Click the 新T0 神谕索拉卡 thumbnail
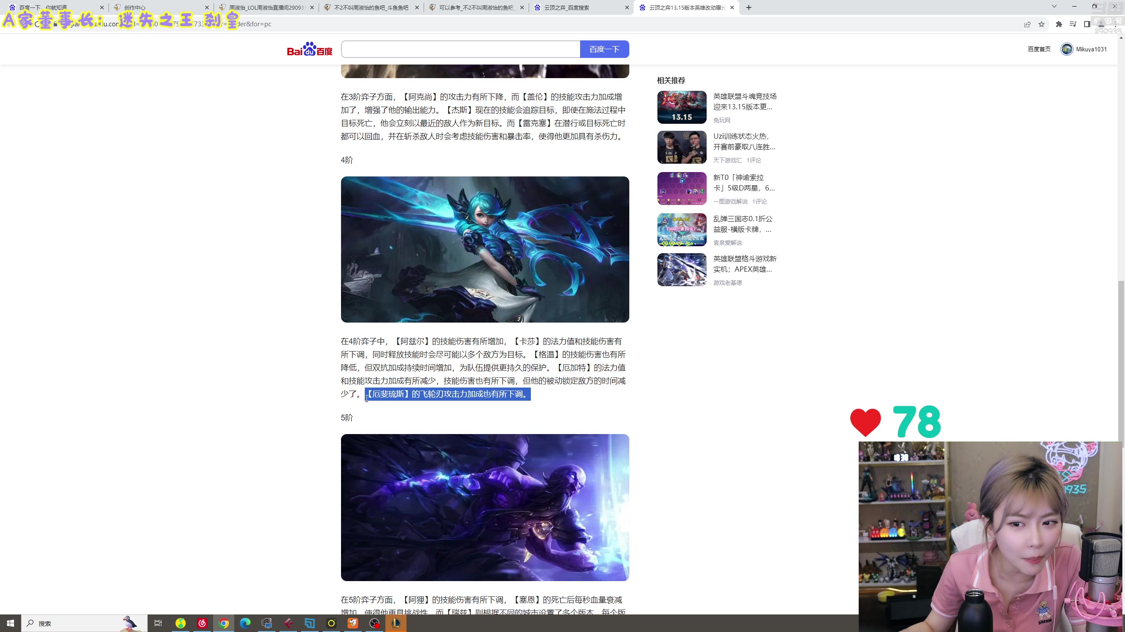1125x632 pixels. (682, 188)
